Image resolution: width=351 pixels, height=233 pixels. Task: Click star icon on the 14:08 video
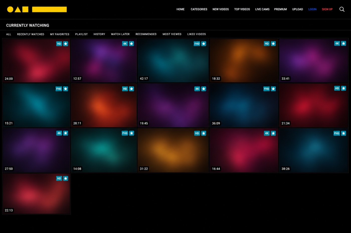(x=131, y=133)
